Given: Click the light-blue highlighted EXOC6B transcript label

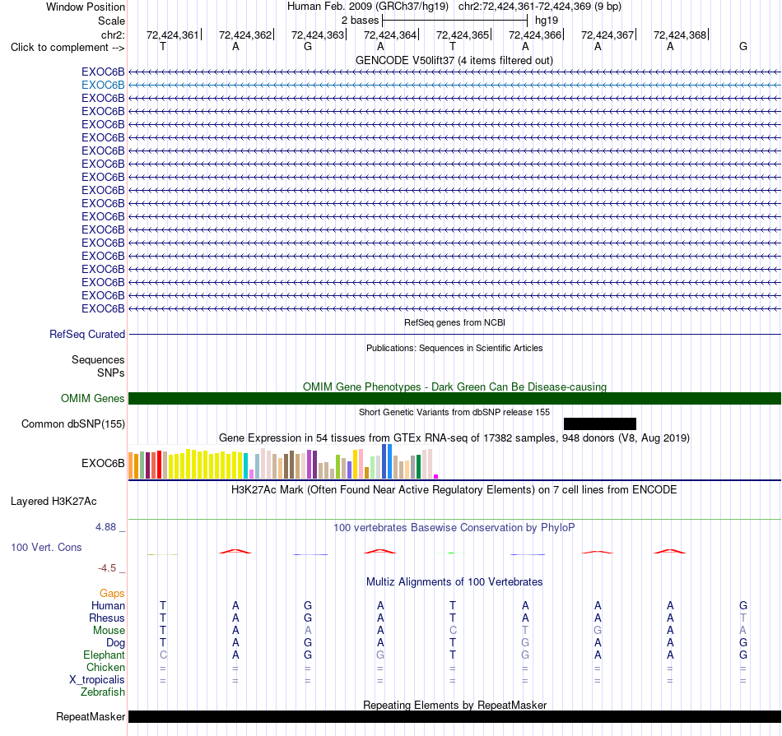Looking at the screenshot, I should pyautogui.click(x=103, y=85).
